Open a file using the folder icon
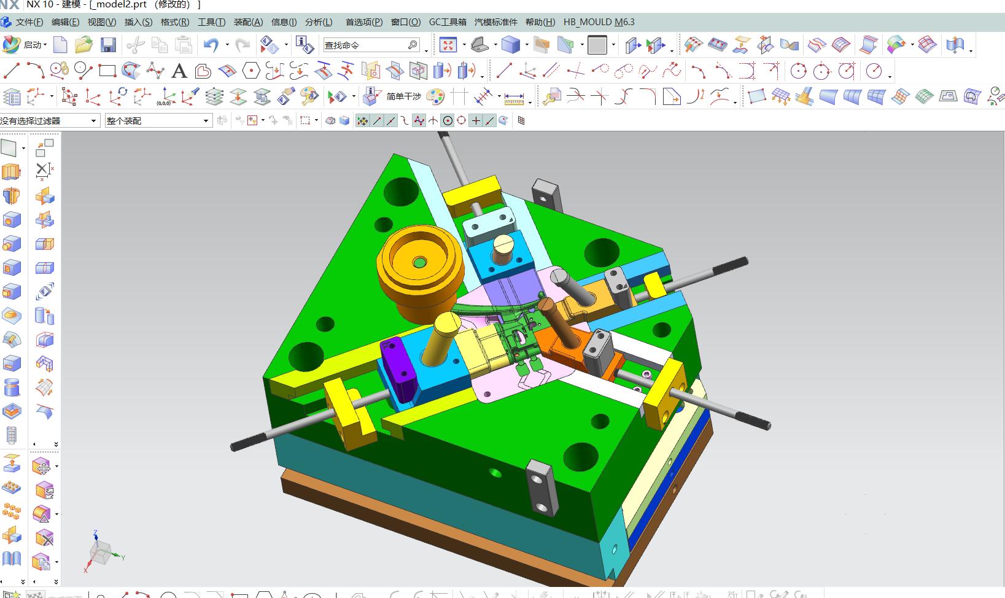The height and width of the screenshot is (598, 1005). pos(84,45)
